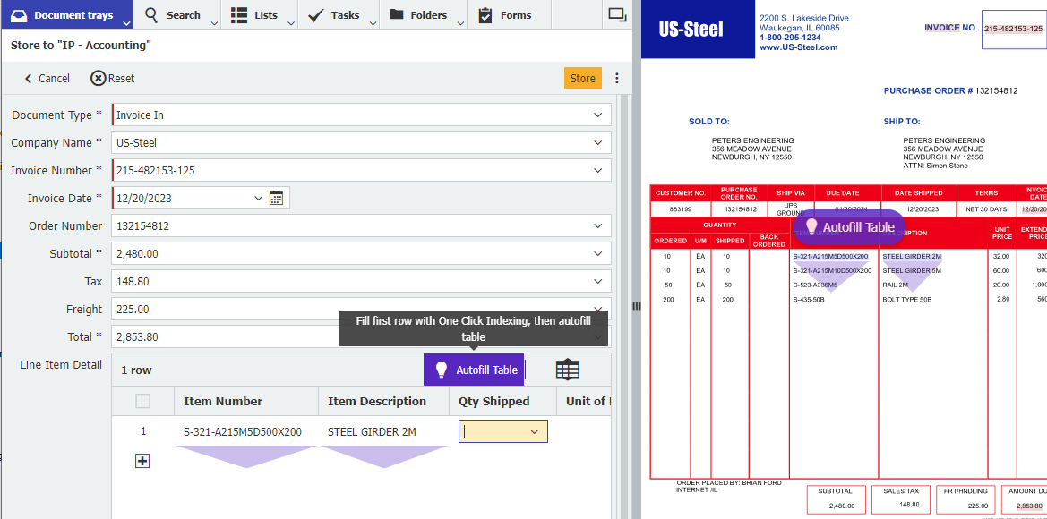The height and width of the screenshot is (519, 1047).
Task: Expand the Lists tab dropdown arrow
Action: click(291, 22)
